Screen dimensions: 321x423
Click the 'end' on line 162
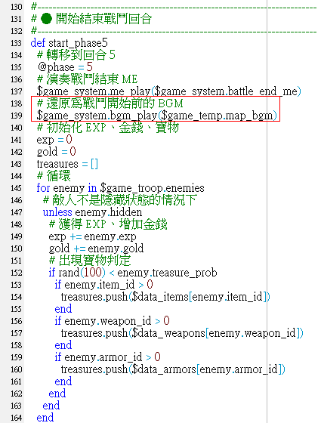tap(57, 394)
